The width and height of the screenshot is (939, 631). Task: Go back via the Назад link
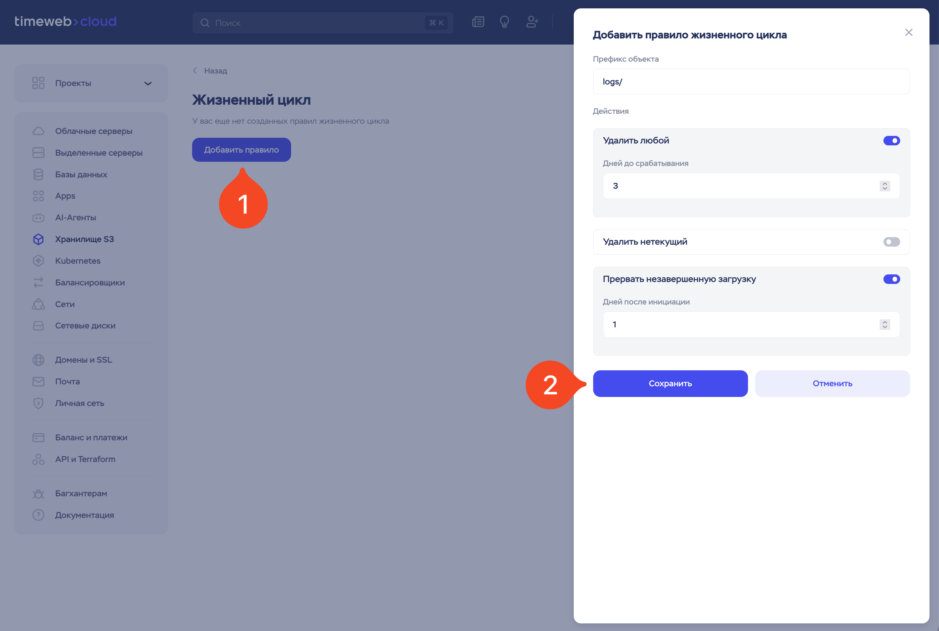point(215,71)
